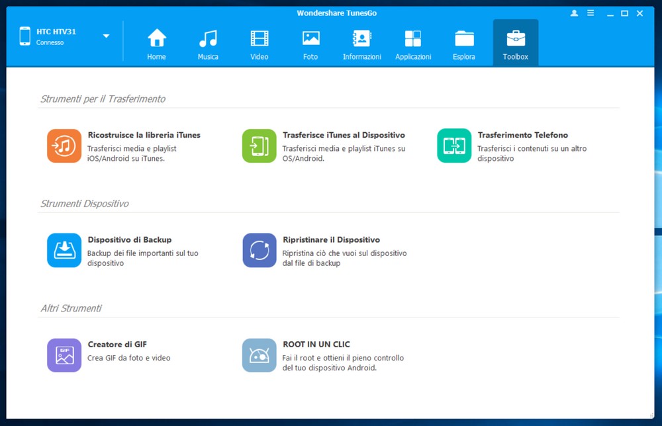Select the Toolbox tab

516,42
